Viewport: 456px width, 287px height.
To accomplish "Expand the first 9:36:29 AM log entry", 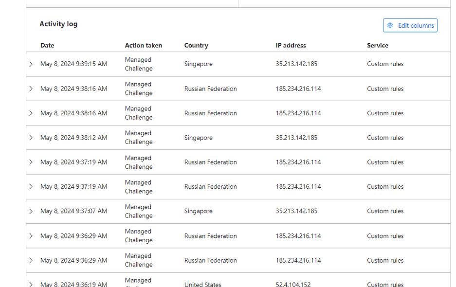I will click(x=31, y=236).
